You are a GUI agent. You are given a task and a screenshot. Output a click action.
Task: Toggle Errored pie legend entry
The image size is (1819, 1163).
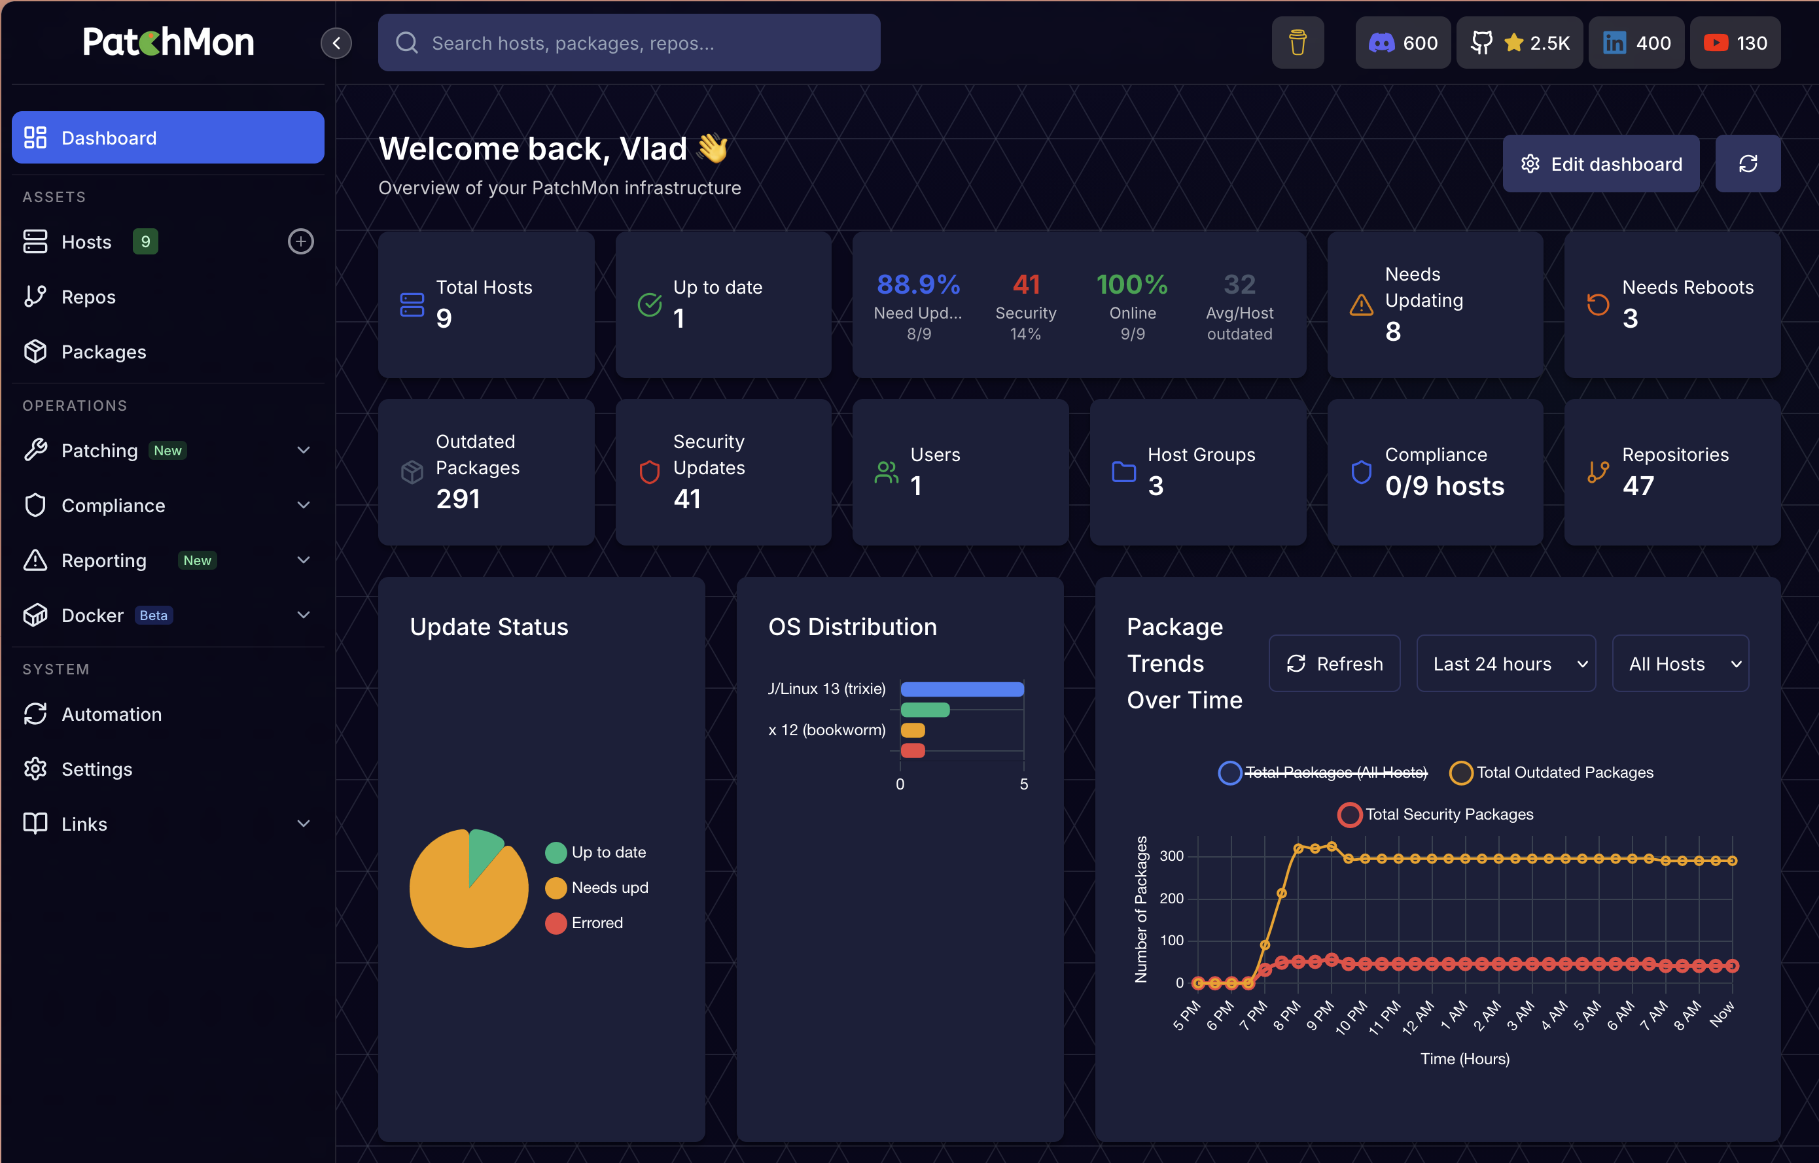tap(584, 923)
